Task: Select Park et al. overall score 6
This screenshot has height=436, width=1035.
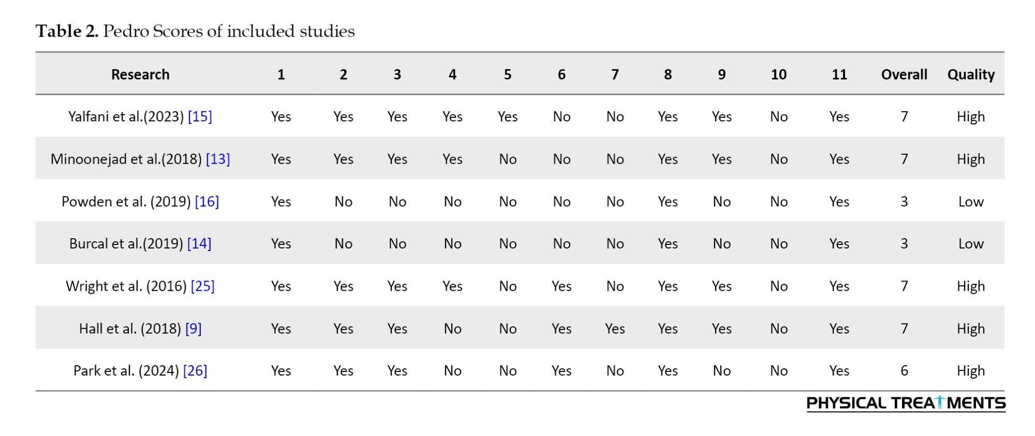Action: click(904, 371)
